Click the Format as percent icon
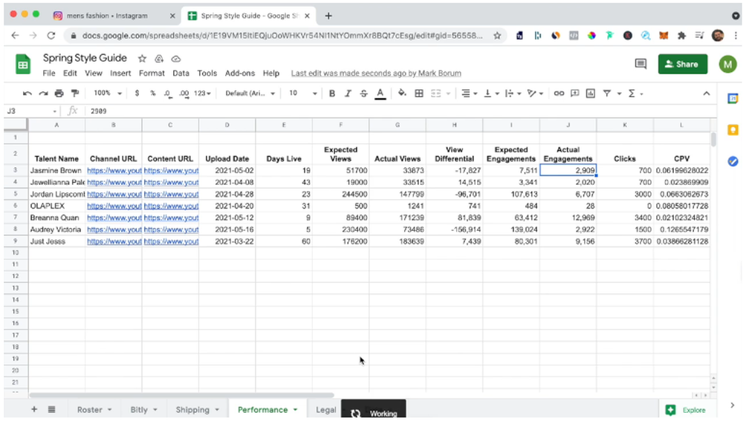Screen dimensions: 743x430 (152, 93)
